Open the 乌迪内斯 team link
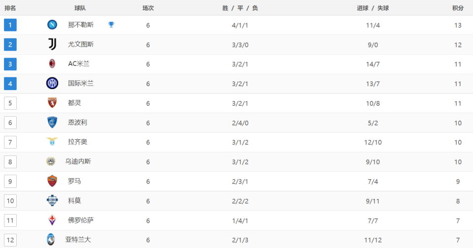 [x=78, y=161]
